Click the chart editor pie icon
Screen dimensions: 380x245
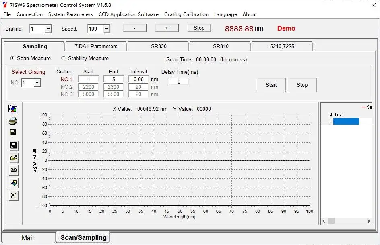[x=13, y=109]
